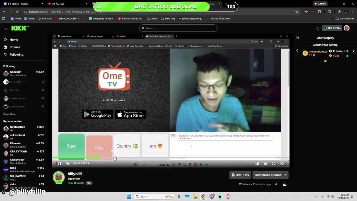
Task: Open ZRT_219 in the Following list
Action: 24,82
